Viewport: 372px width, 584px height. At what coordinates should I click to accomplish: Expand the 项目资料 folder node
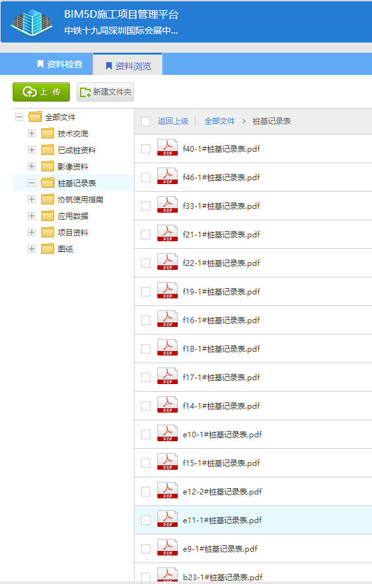pos(32,232)
